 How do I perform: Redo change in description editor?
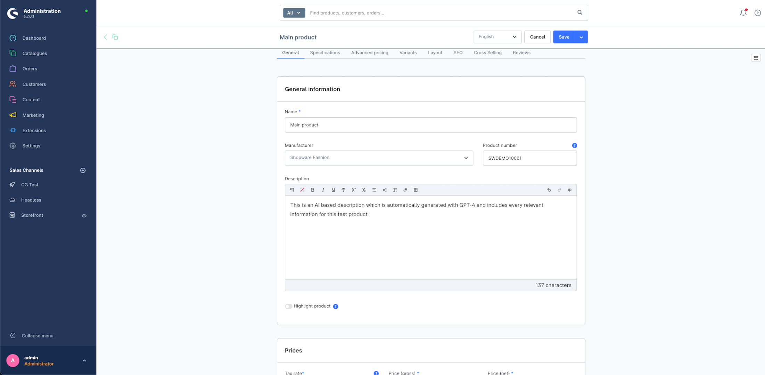[x=559, y=190]
